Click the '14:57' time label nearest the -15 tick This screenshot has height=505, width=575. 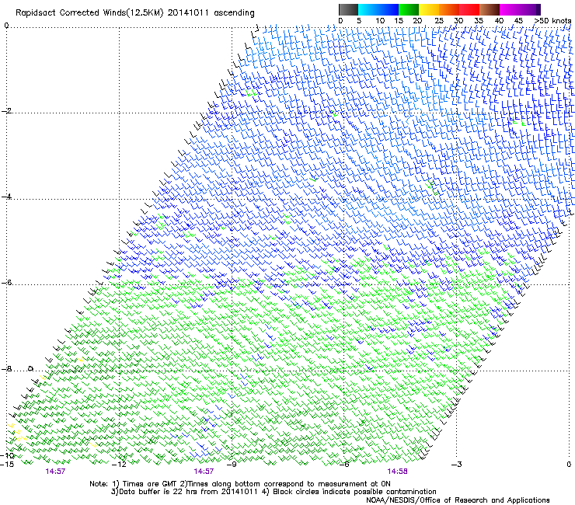[55, 472]
